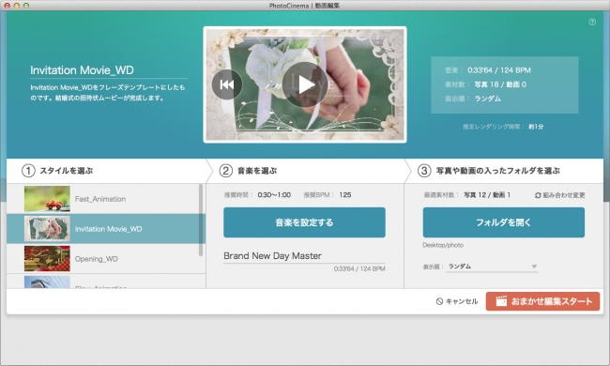Open help via the question mark icon

click(592, 22)
